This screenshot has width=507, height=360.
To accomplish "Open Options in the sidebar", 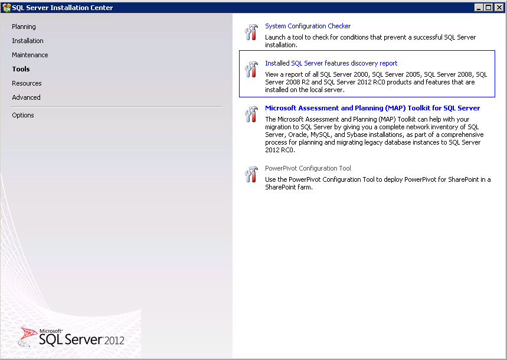I will point(23,115).
